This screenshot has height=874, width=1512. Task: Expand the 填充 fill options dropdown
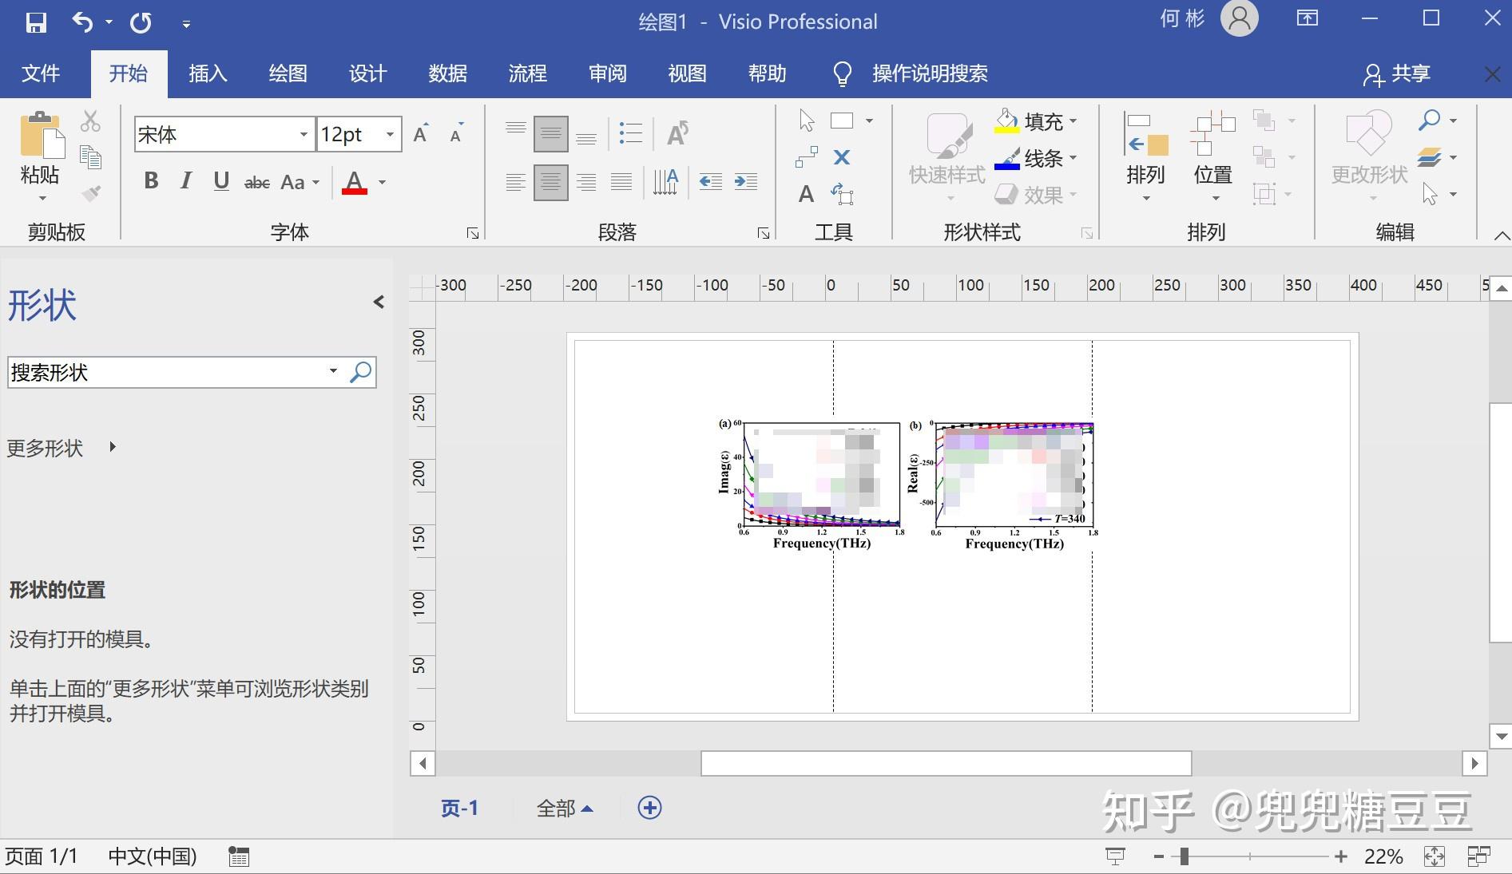click(1072, 121)
